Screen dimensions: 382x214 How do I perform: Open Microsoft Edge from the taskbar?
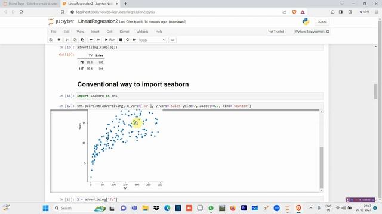point(167,208)
